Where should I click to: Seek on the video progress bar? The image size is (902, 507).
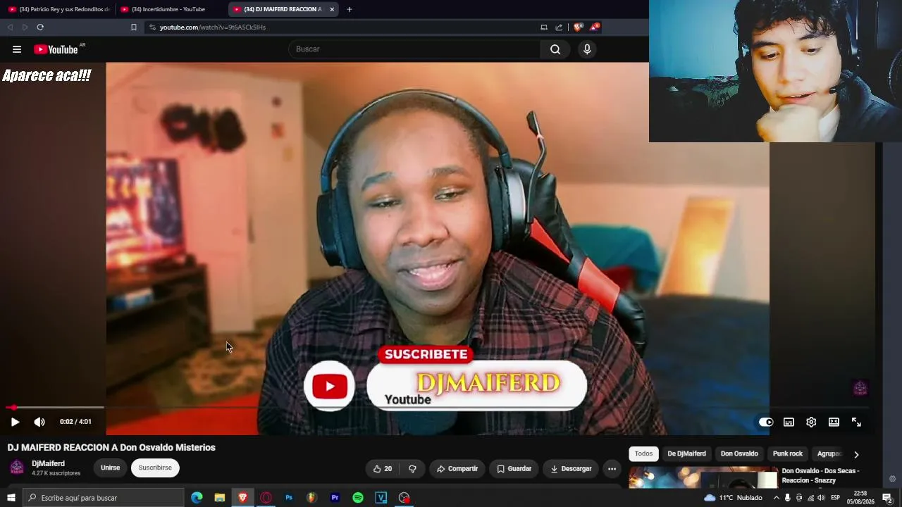click(x=437, y=407)
